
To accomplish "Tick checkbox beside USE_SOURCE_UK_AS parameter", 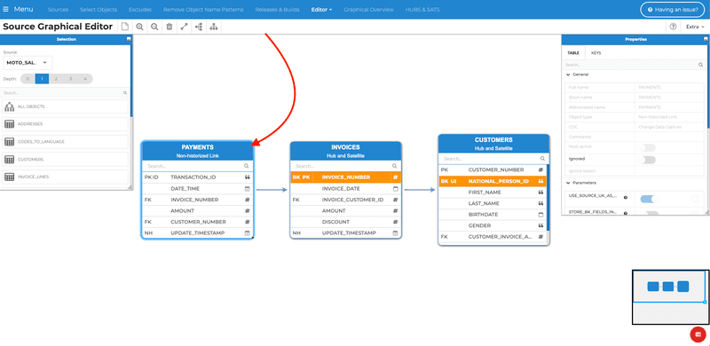I will point(696,200).
